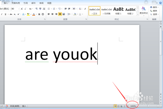Apply multilevel list
163x109 pixels.
coord(59,9)
